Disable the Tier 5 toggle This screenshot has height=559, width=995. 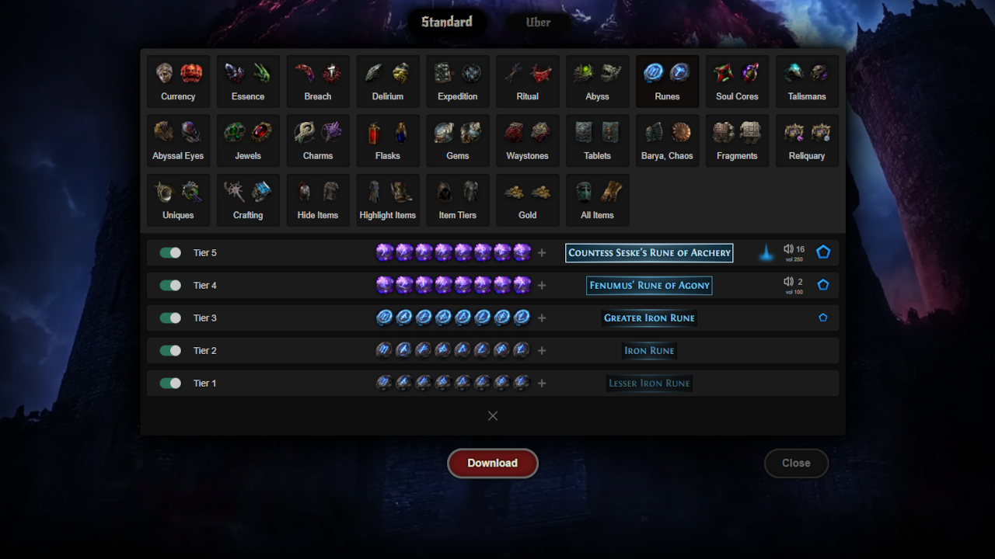pos(170,252)
